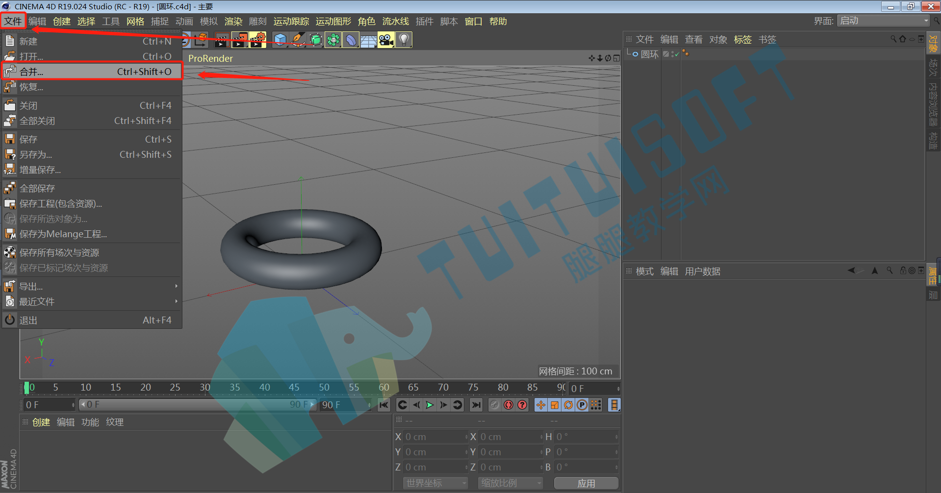Open the film strip timeline options button
Viewport: 941px width, 493px height.
pos(614,405)
